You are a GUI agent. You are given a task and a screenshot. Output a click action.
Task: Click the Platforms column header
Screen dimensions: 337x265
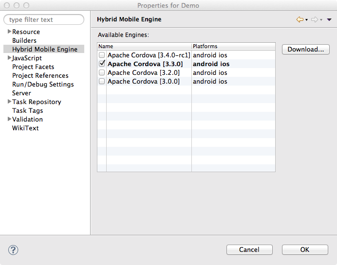[233, 46]
